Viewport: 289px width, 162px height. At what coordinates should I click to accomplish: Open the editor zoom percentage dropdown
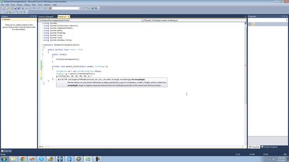tap(46, 147)
